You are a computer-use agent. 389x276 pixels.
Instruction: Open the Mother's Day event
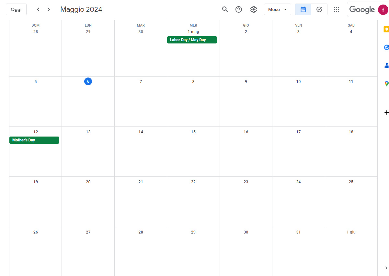(x=34, y=140)
